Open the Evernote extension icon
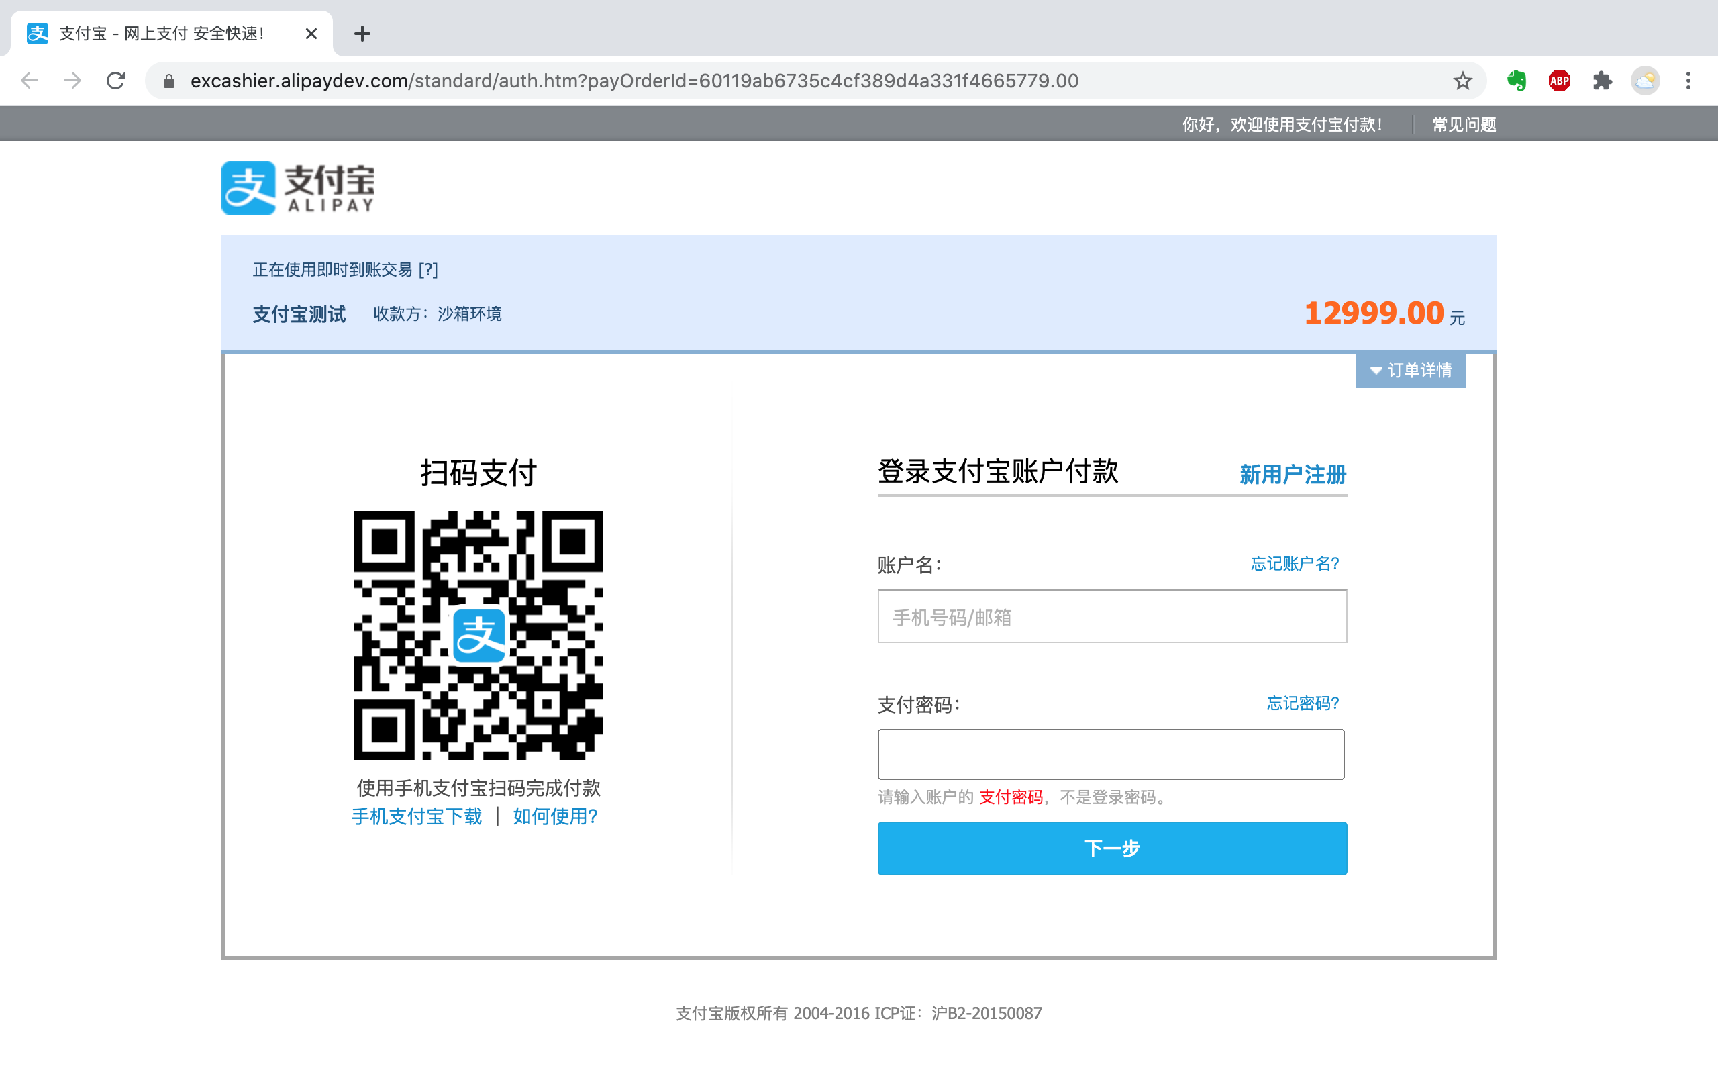This screenshot has width=1718, height=1074. pyautogui.click(x=1517, y=81)
